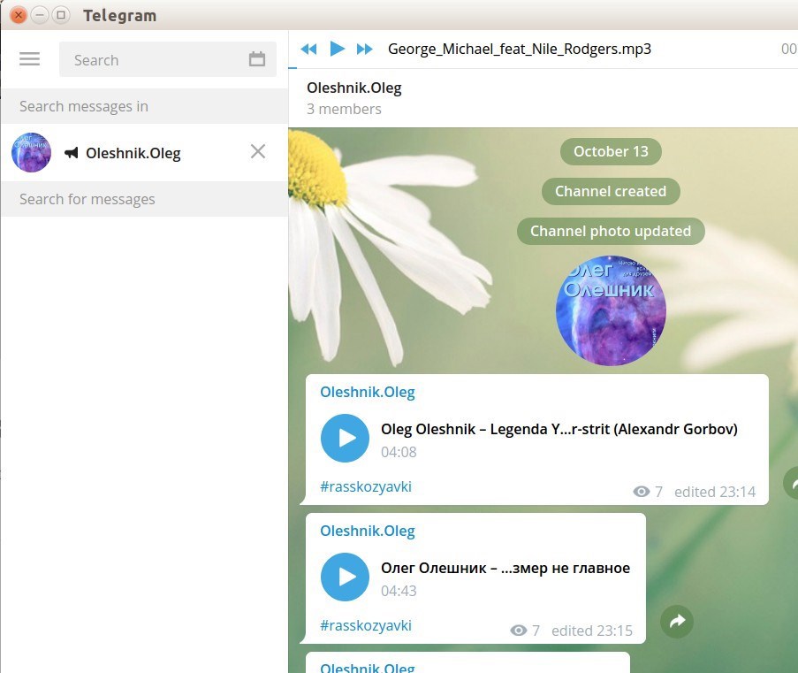Screen dimensions: 798x673
Task: Open channel info from Oleshnik.Oleg header
Action: (x=354, y=88)
